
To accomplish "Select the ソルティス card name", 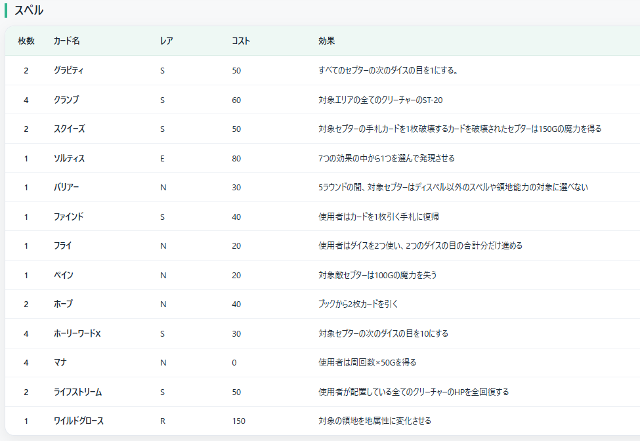I will tap(69, 158).
